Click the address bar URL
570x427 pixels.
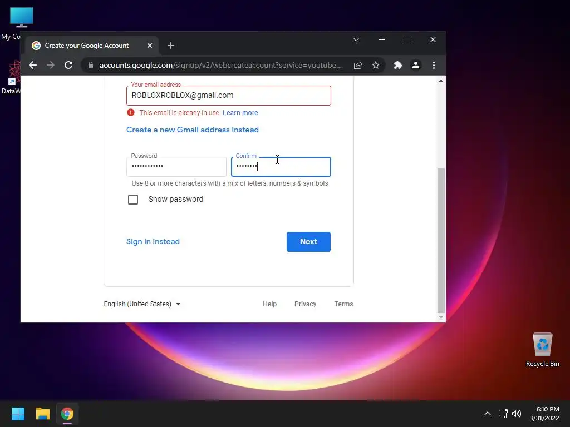(x=220, y=66)
